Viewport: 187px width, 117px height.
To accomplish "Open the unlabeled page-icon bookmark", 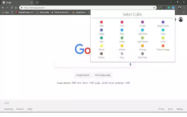I will [x=12, y=12].
